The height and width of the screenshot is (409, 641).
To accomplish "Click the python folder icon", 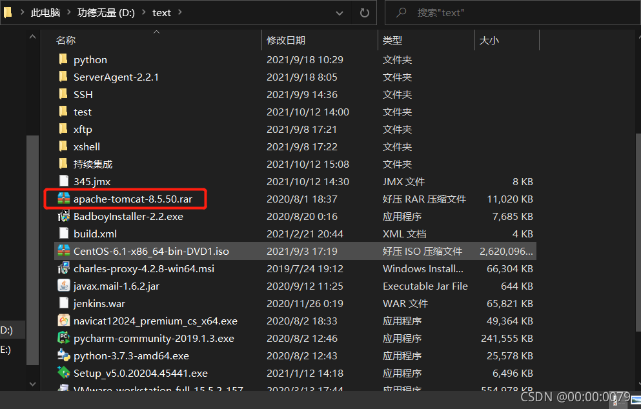I will [63, 59].
